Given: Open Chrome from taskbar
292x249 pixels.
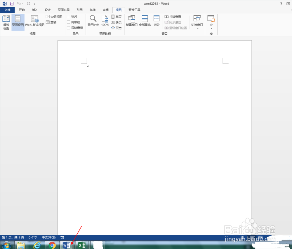Looking at the screenshot, I should [52, 245].
